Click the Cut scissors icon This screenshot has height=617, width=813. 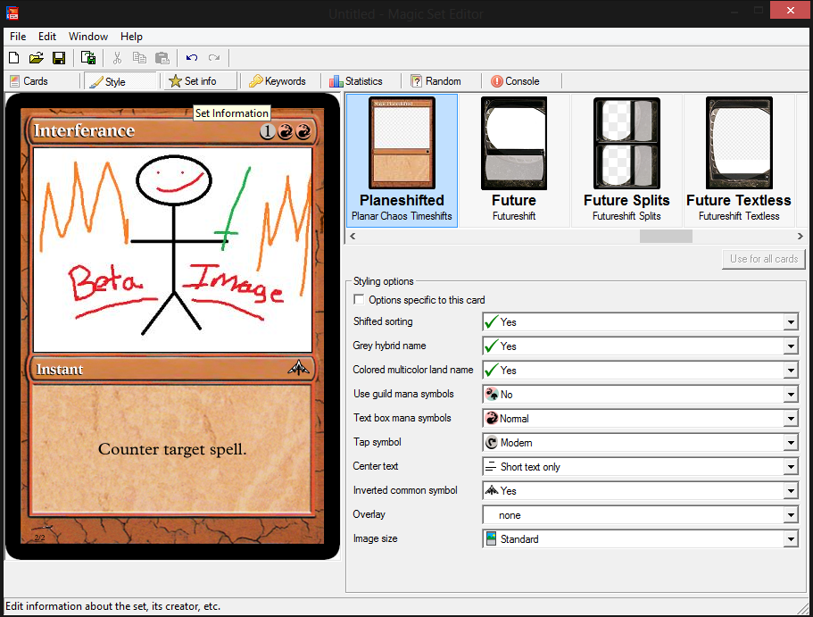point(117,58)
